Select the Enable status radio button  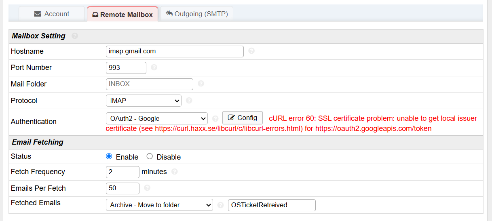point(109,157)
